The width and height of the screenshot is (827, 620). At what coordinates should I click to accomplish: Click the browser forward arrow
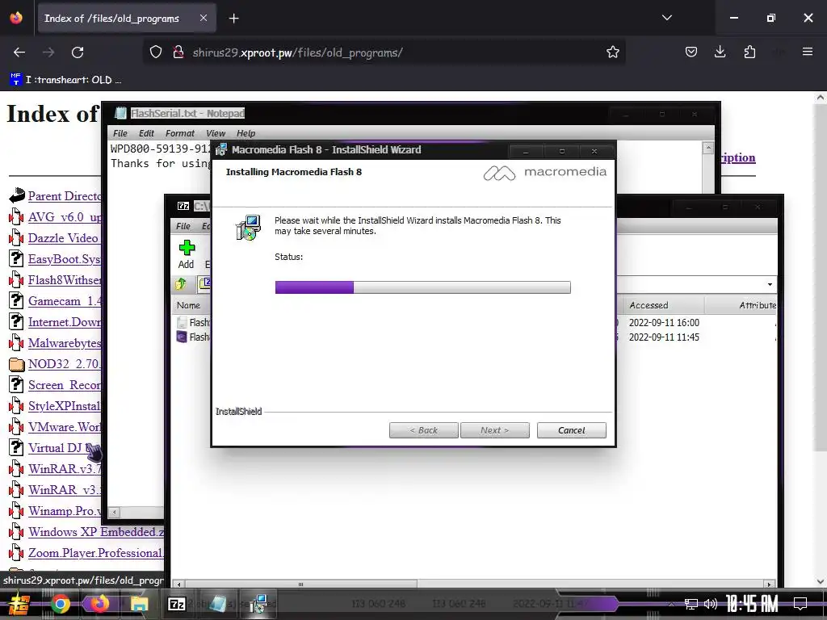[48, 52]
